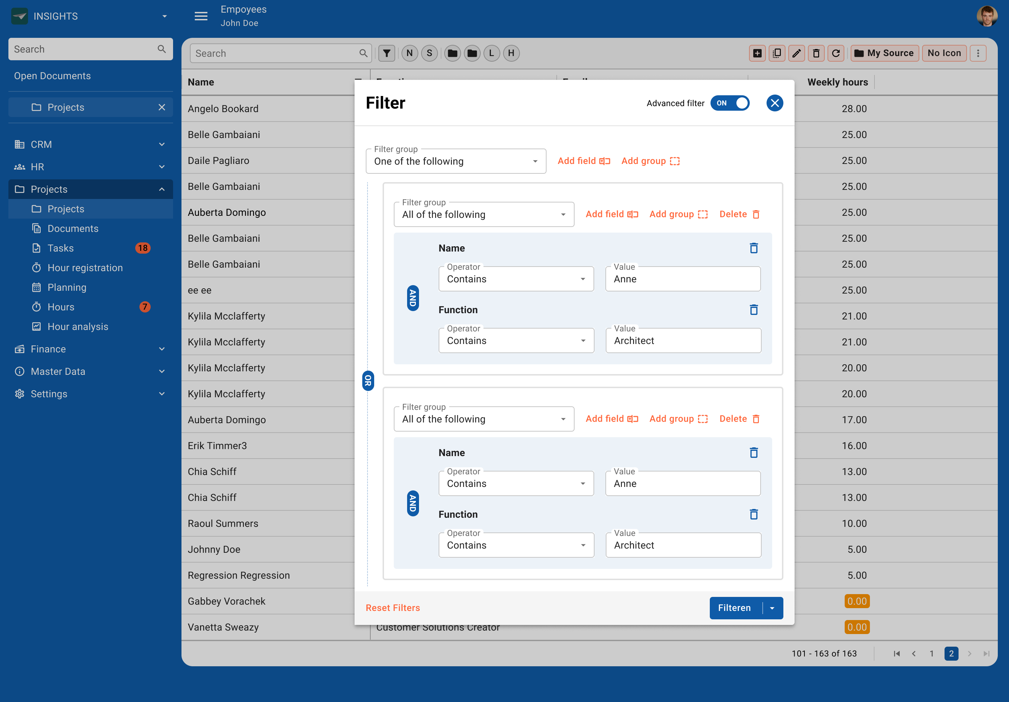Toggle the AND connector in second group
1009x702 pixels.
tap(413, 503)
